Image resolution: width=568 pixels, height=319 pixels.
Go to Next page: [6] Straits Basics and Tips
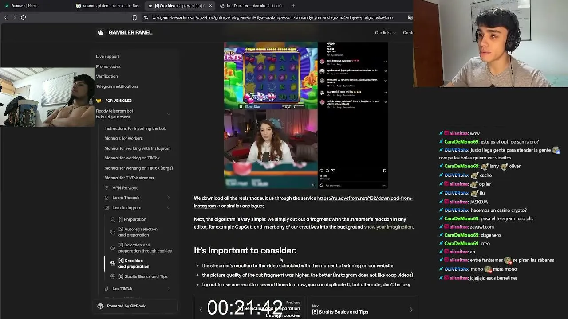click(x=362, y=309)
